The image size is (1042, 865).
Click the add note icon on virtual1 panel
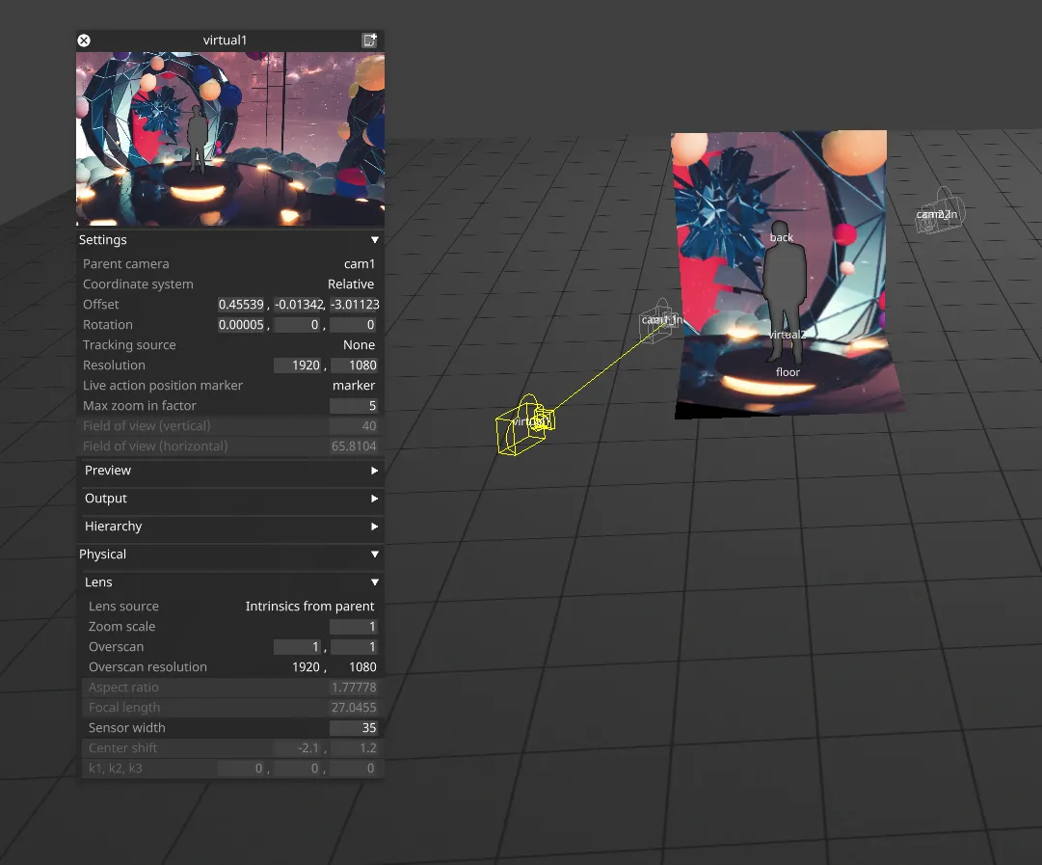369,41
